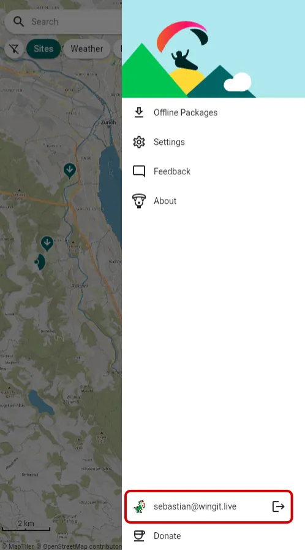Click the Feedback speech bubble icon
305x550 pixels.
(139, 171)
